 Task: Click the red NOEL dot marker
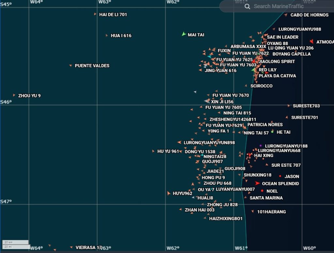262,191
